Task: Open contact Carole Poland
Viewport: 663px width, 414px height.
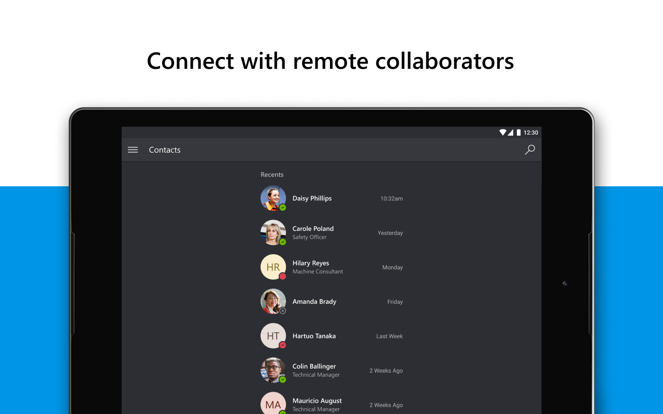Action: pyautogui.click(x=331, y=233)
